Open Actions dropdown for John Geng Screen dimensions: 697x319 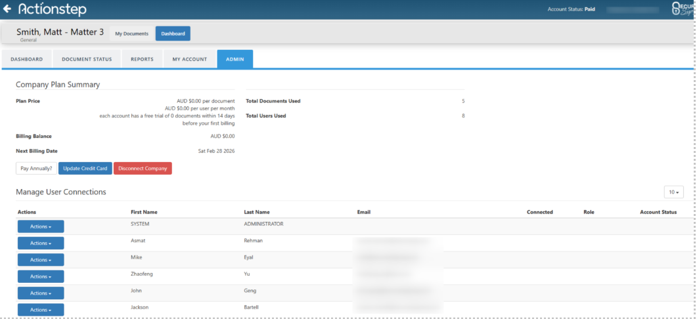(41, 293)
